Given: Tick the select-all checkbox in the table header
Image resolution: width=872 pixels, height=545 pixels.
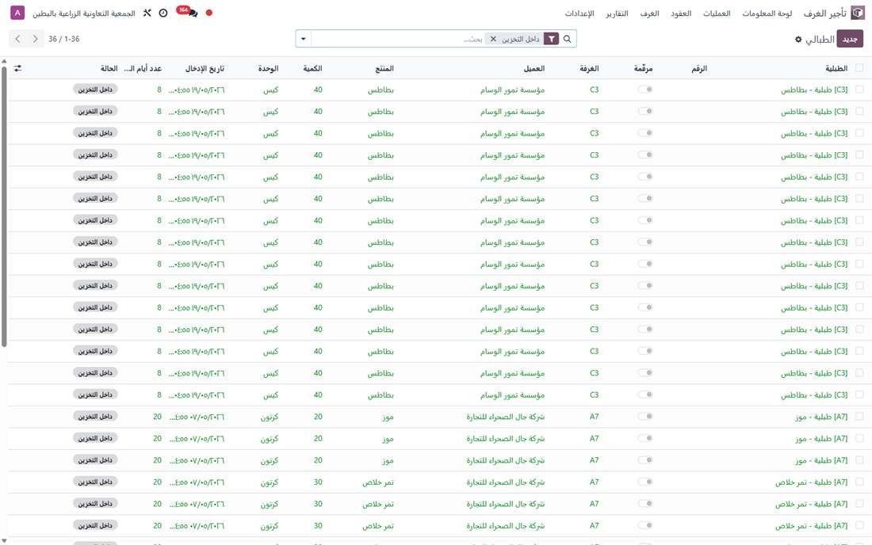Looking at the screenshot, I should [x=859, y=68].
